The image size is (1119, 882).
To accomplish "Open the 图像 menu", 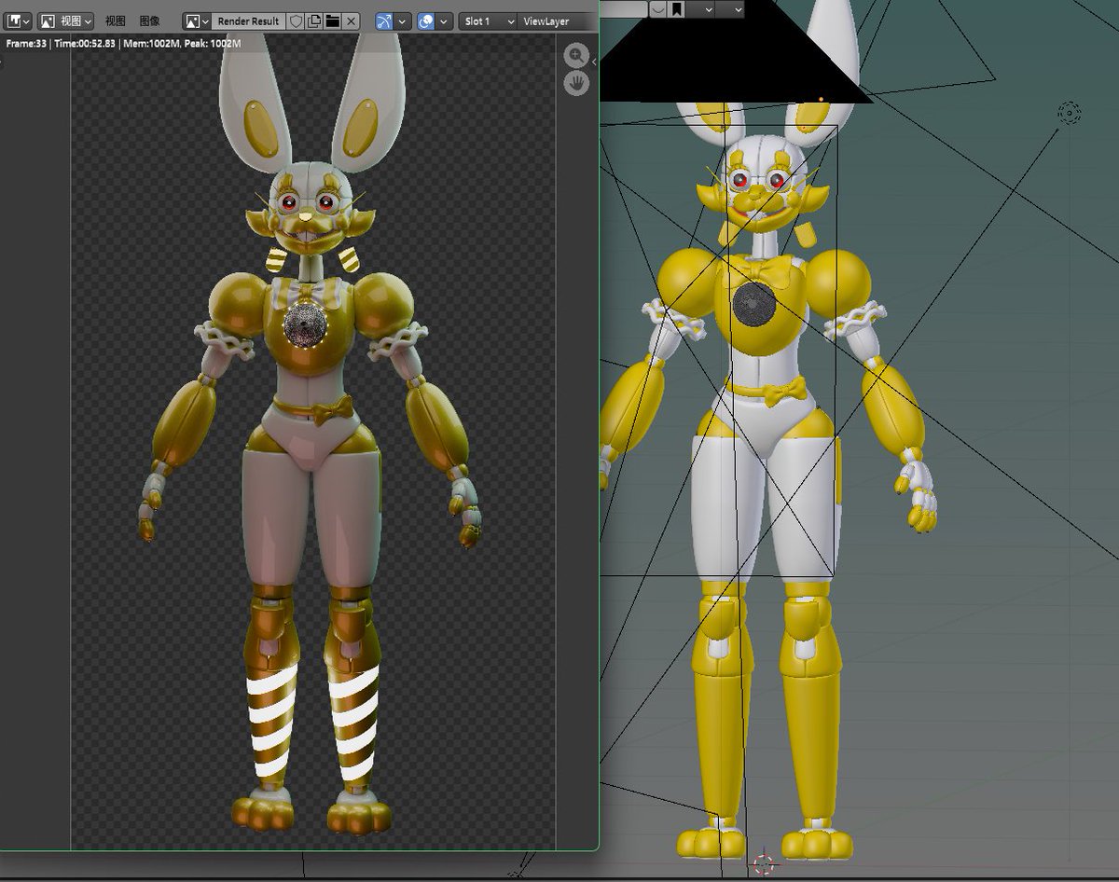I will pyautogui.click(x=149, y=21).
